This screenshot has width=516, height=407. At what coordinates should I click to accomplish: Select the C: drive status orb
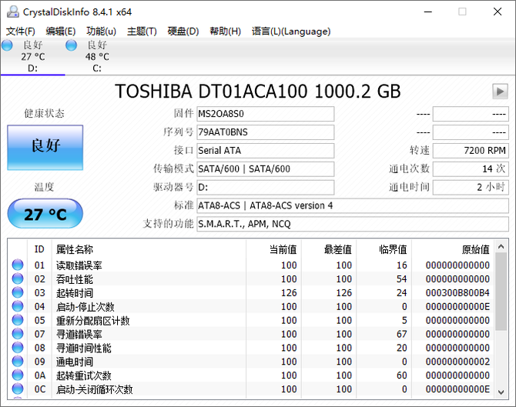point(72,46)
